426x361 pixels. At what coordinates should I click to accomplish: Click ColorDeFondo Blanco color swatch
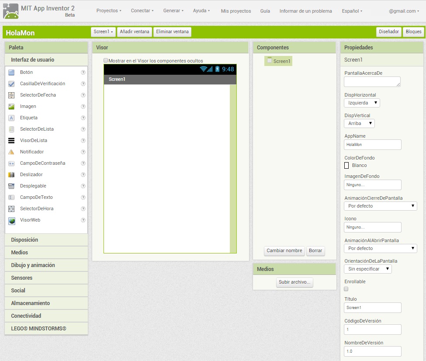(x=346, y=165)
